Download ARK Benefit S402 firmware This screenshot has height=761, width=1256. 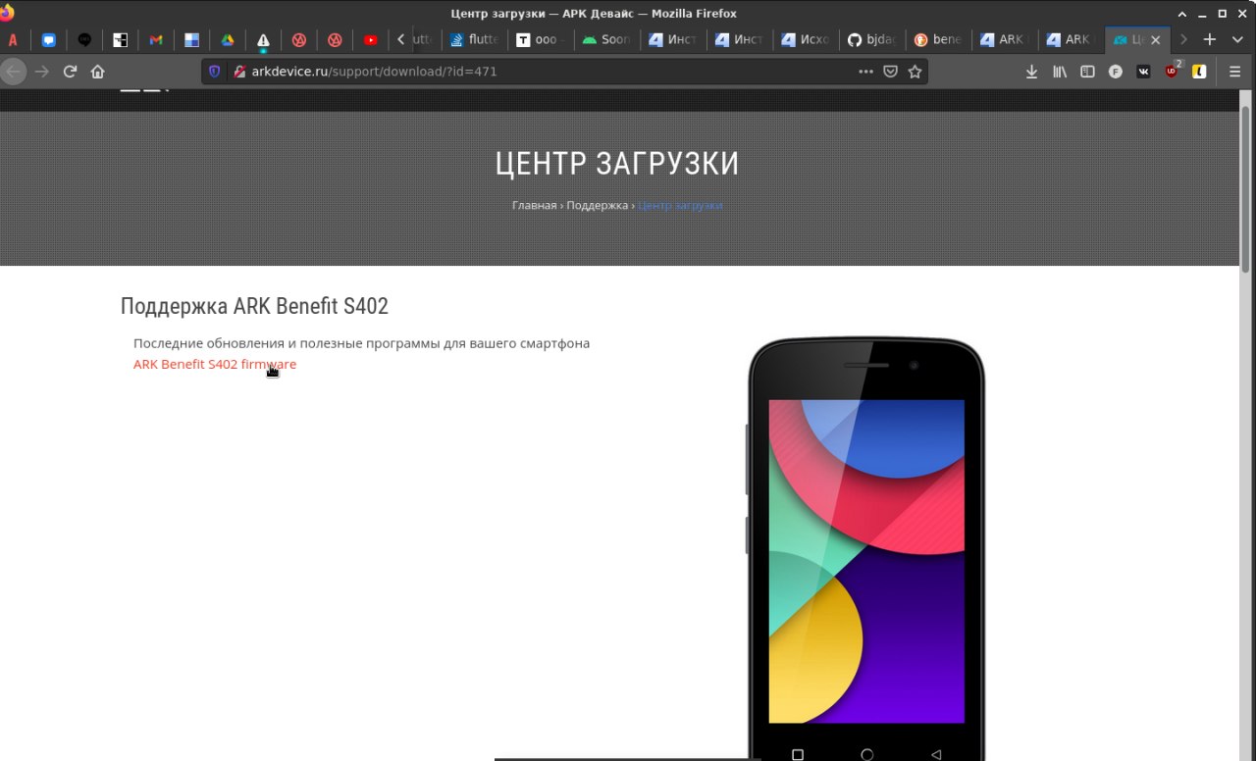coord(215,364)
